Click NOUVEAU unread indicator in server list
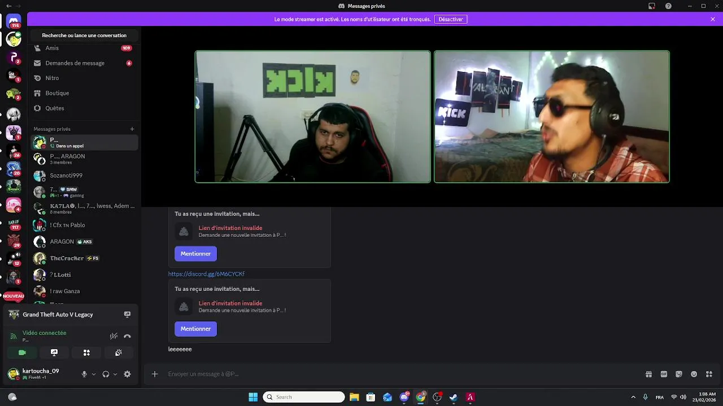Screen dimensions: 723x406 click(x=14, y=296)
